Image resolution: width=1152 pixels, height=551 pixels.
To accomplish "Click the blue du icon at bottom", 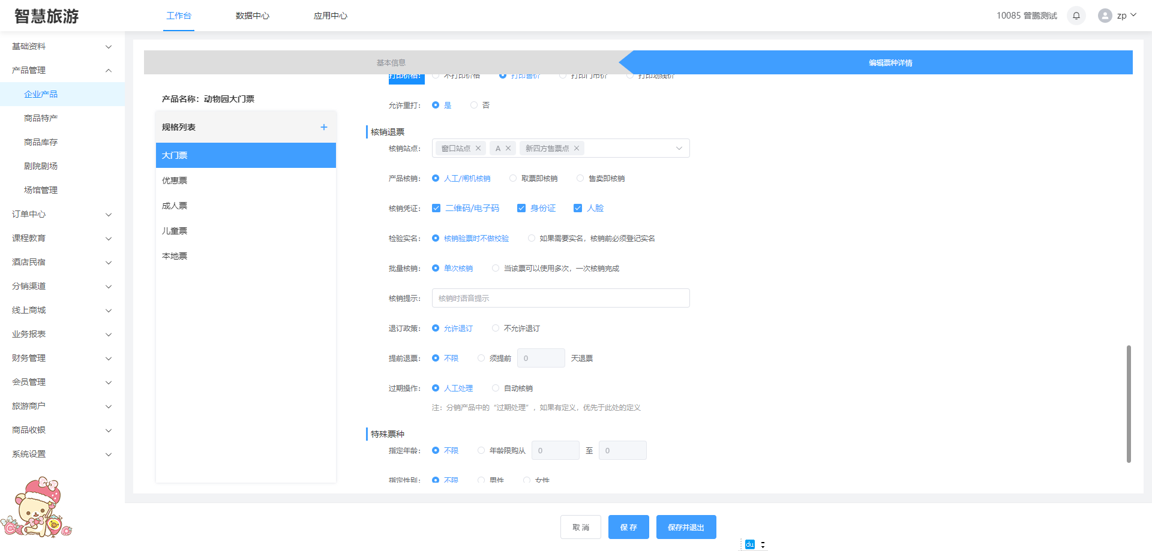I will 749,544.
